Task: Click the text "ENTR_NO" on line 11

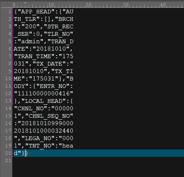Action: pos(53,86)
